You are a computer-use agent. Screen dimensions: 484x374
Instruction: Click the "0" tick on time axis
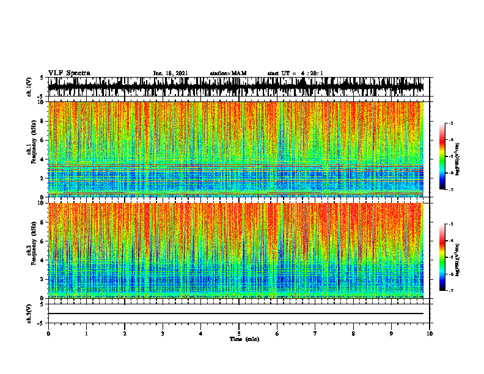(x=48, y=334)
